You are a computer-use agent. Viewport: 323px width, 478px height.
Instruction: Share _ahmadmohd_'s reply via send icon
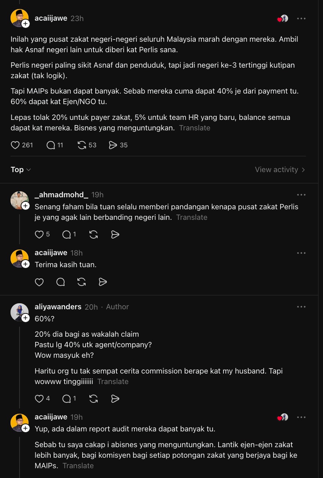click(115, 234)
